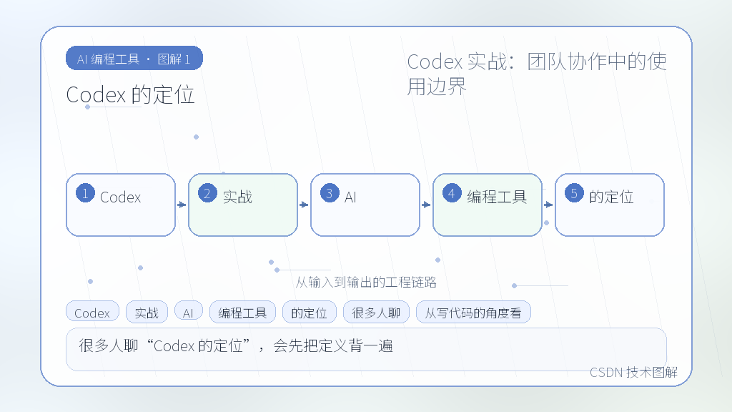Click the numbered circle 3 icon

[x=330, y=193]
